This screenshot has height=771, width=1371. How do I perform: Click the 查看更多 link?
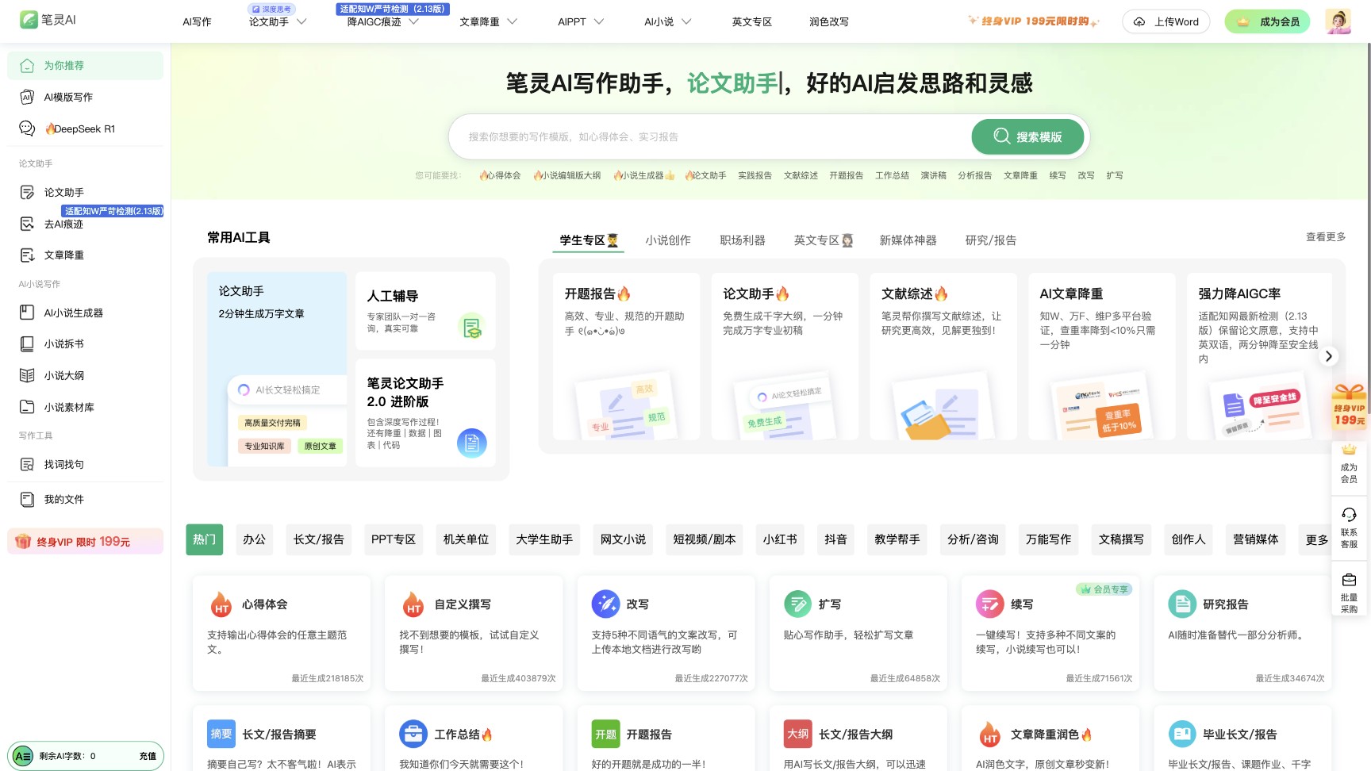1325,236
